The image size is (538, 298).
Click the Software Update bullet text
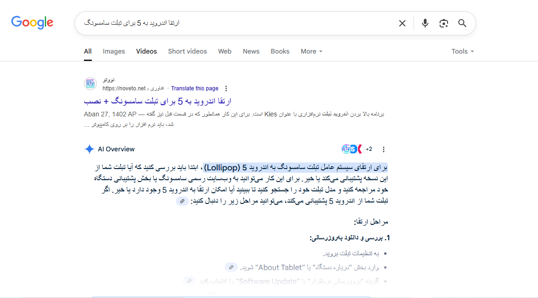(289, 282)
